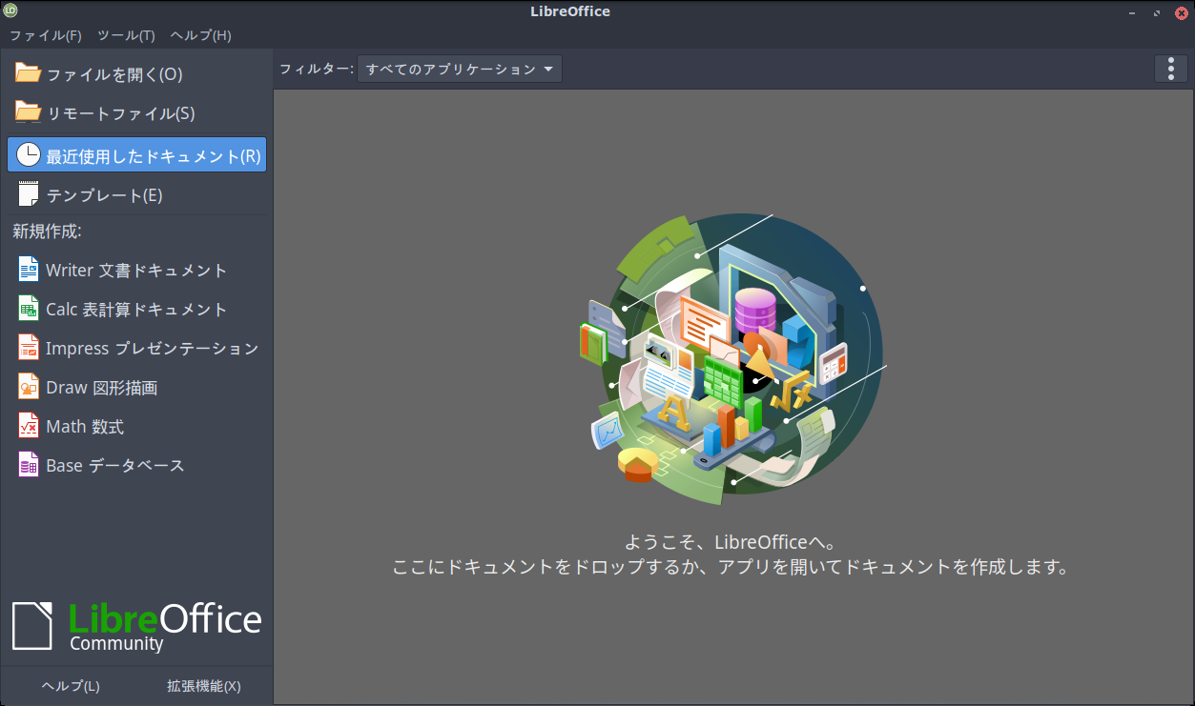Open the ツール(T) menu
1195x706 pixels.
126,35
